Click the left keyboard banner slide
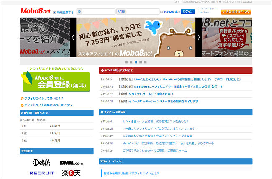272x179 pixels. [45, 37]
